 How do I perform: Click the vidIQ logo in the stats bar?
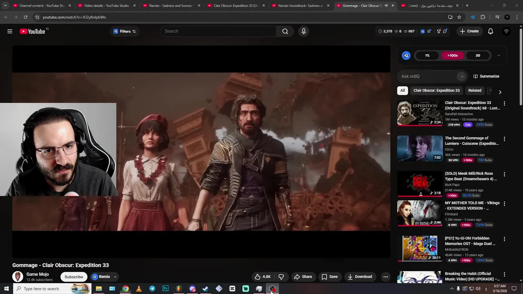pos(422,31)
